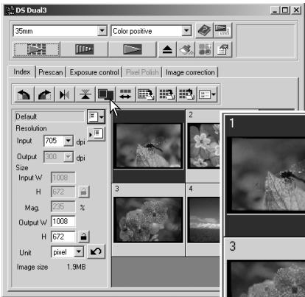Minimize the DS Dual3 window
This screenshot has width=305, height=297.
coord(275,10)
